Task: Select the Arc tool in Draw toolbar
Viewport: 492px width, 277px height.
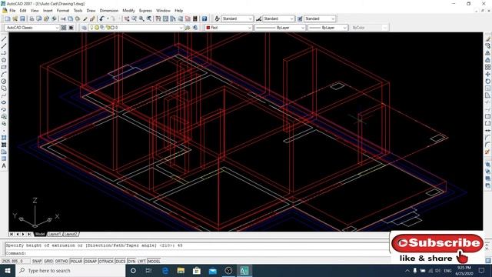Action: coord(4,74)
